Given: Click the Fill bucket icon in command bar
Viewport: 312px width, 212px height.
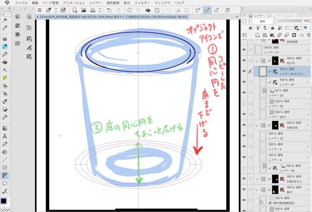Looking at the screenshot, I should (148, 10).
